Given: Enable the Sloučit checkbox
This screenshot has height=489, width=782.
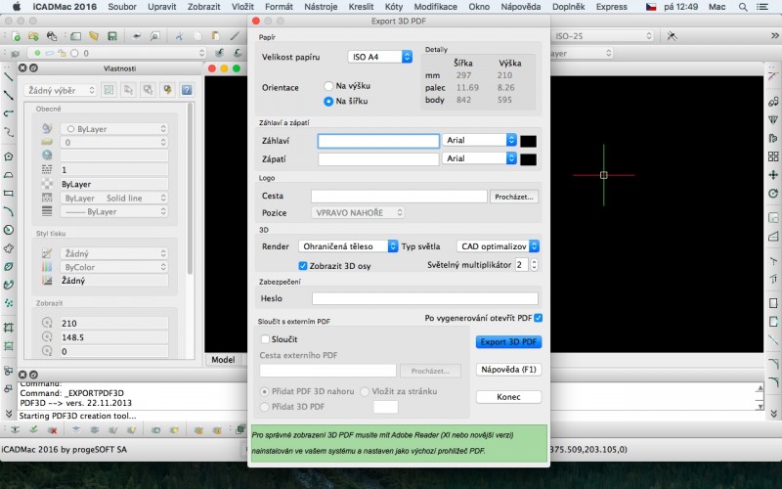Looking at the screenshot, I should pos(265,338).
